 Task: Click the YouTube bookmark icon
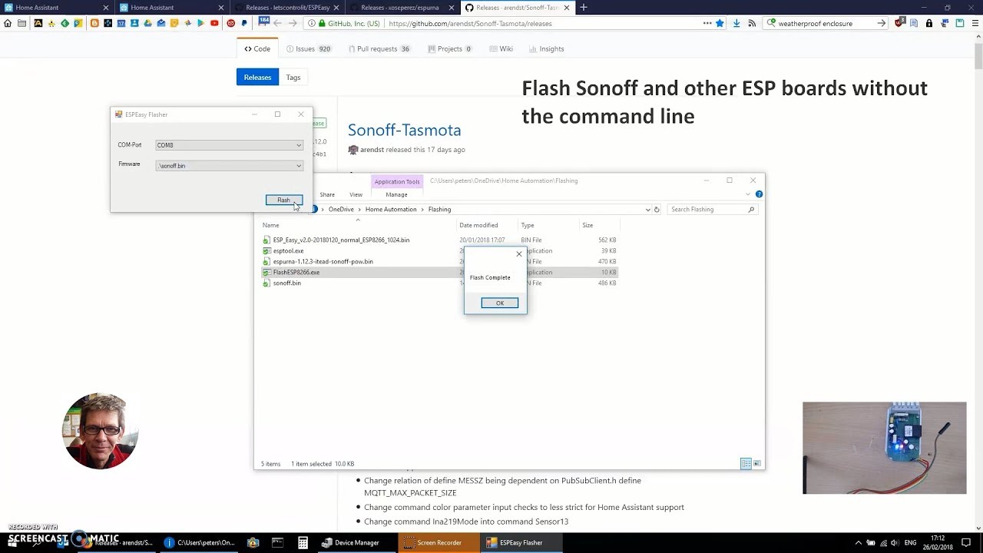click(x=214, y=24)
